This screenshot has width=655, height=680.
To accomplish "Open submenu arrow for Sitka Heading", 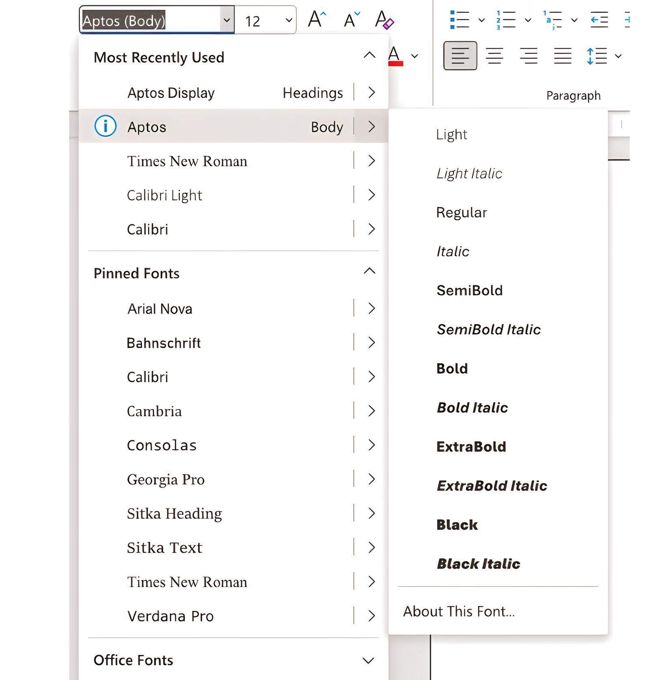I will pos(371,513).
